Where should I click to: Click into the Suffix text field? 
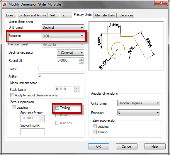(x=61, y=76)
